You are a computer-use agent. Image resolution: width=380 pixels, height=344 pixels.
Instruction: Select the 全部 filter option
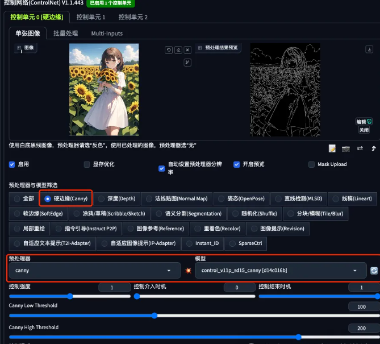[23, 198]
